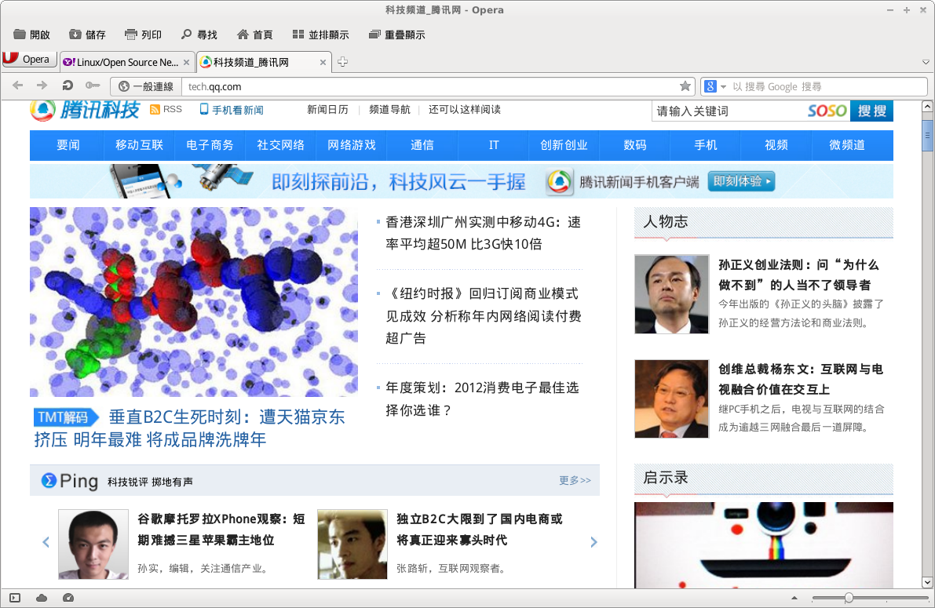This screenshot has height=608, width=935.
Task: Click the 即刻体验 banner button
Action: [x=741, y=181]
